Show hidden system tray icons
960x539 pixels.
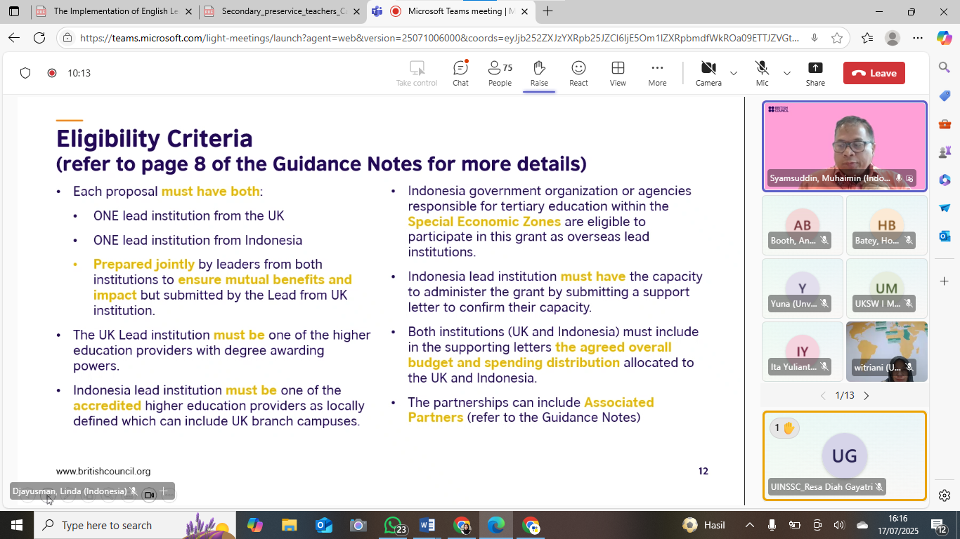(x=750, y=525)
